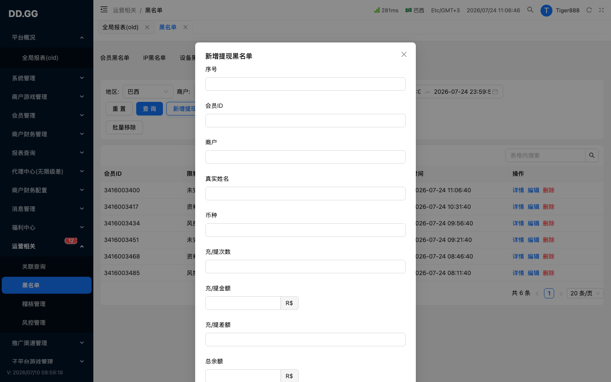
Task: Expand the 商户财务管理 menu
Action: (47, 134)
